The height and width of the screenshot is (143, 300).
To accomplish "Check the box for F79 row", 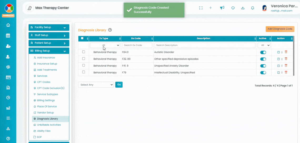I will click(83, 72).
